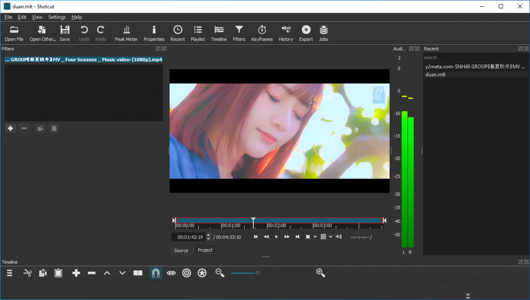Open duan.mlt from the Recent list
Viewport: 530px width, 300px height.
435,75
